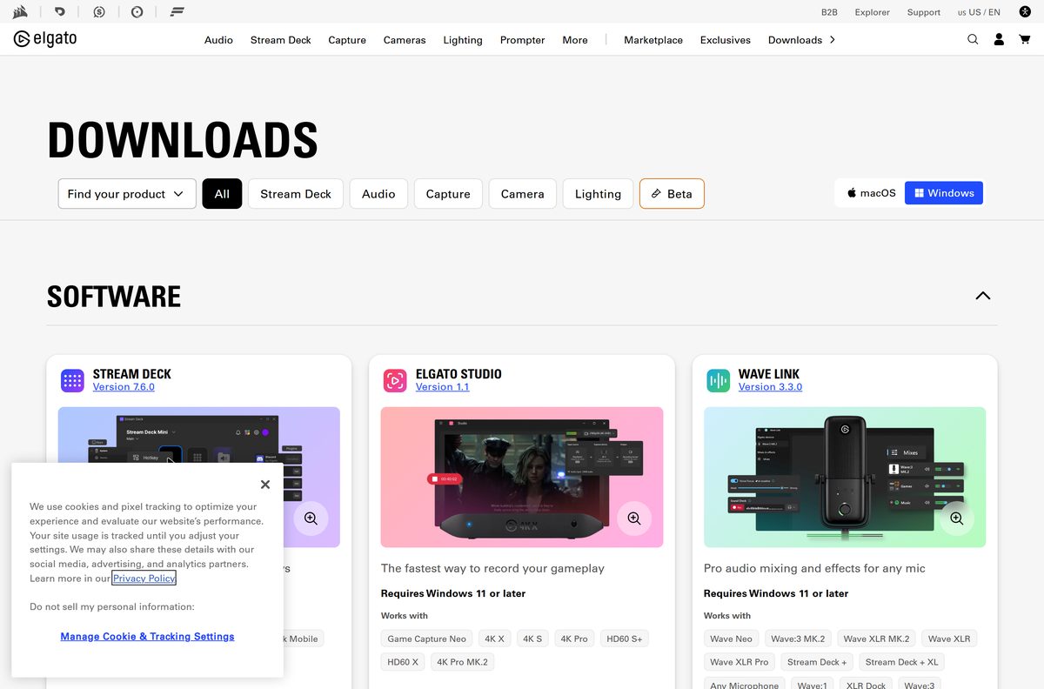The image size is (1044, 689).
Task: Click the Stream Deck + XL tag
Action: [901, 662]
